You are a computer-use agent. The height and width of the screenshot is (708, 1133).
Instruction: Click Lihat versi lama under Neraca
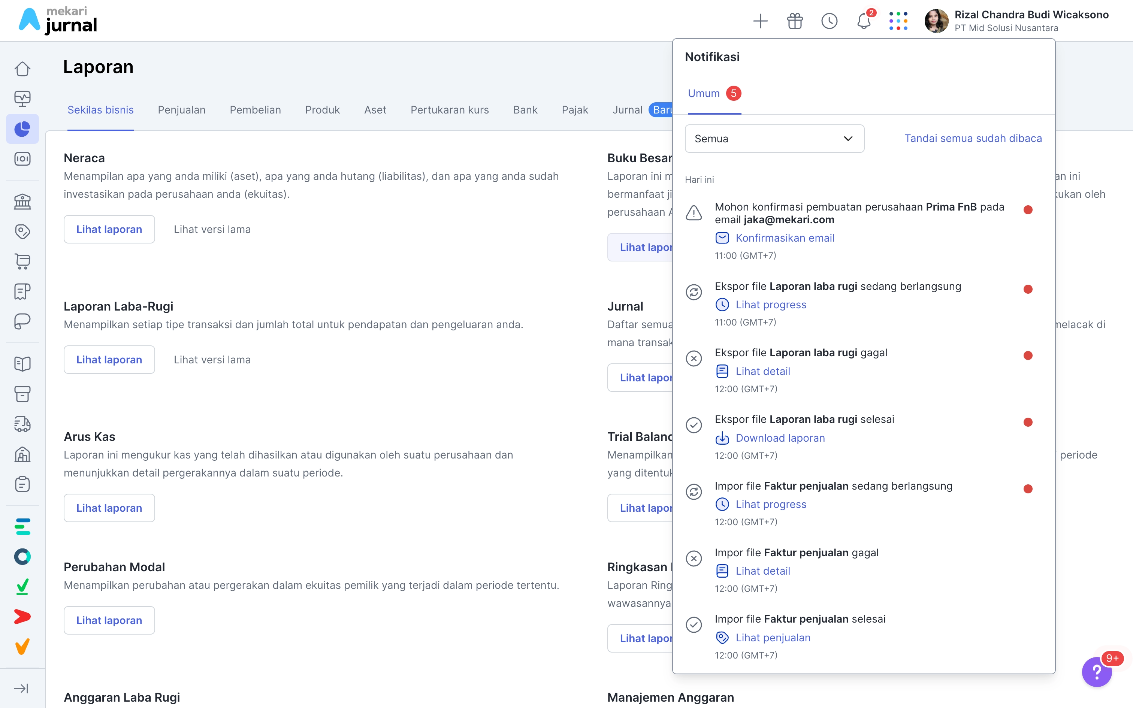click(x=212, y=229)
